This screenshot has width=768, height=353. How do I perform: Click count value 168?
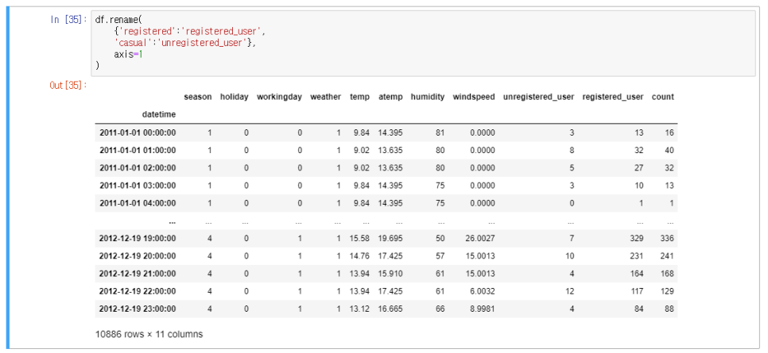(668, 274)
